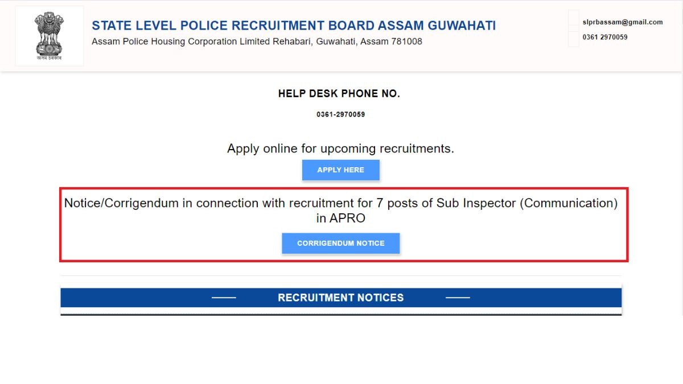Image resolution: width=683 pixels, height=384 pixels.
Task: Click the thin divider line above the blue banner
Action: click(x=340, y=276)
